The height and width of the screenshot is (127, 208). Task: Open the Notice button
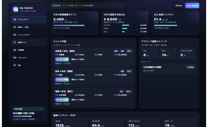tap(179, 6)
